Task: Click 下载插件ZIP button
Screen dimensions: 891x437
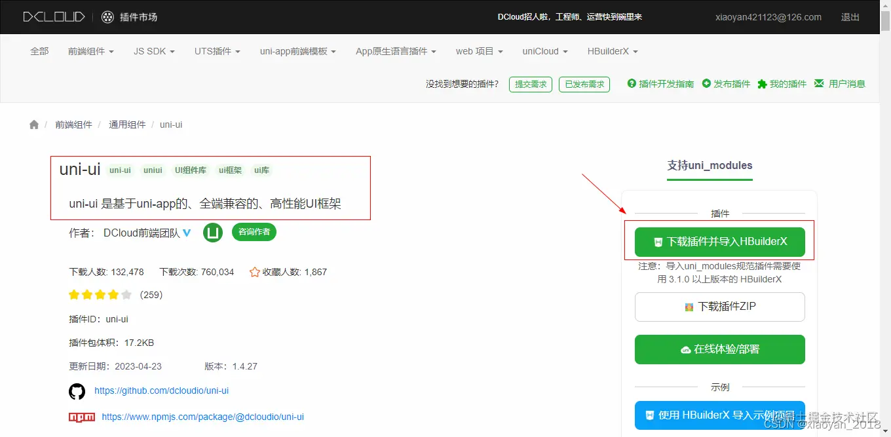Action: tap(720, 307)
